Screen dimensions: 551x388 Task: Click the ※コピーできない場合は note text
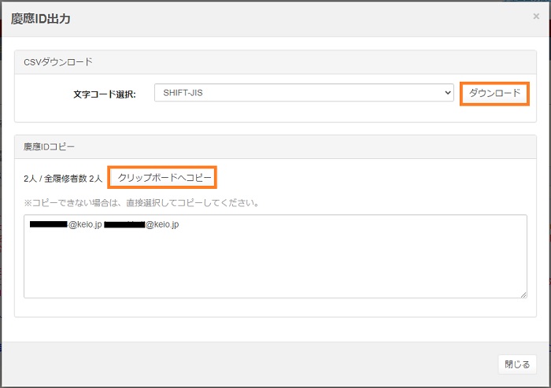point(142,203)
